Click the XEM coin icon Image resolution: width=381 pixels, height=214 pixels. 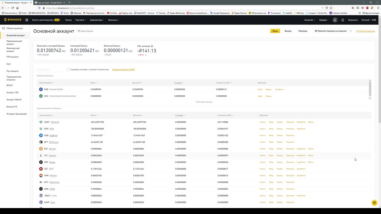pyautogui.click(x=41, y=129)
